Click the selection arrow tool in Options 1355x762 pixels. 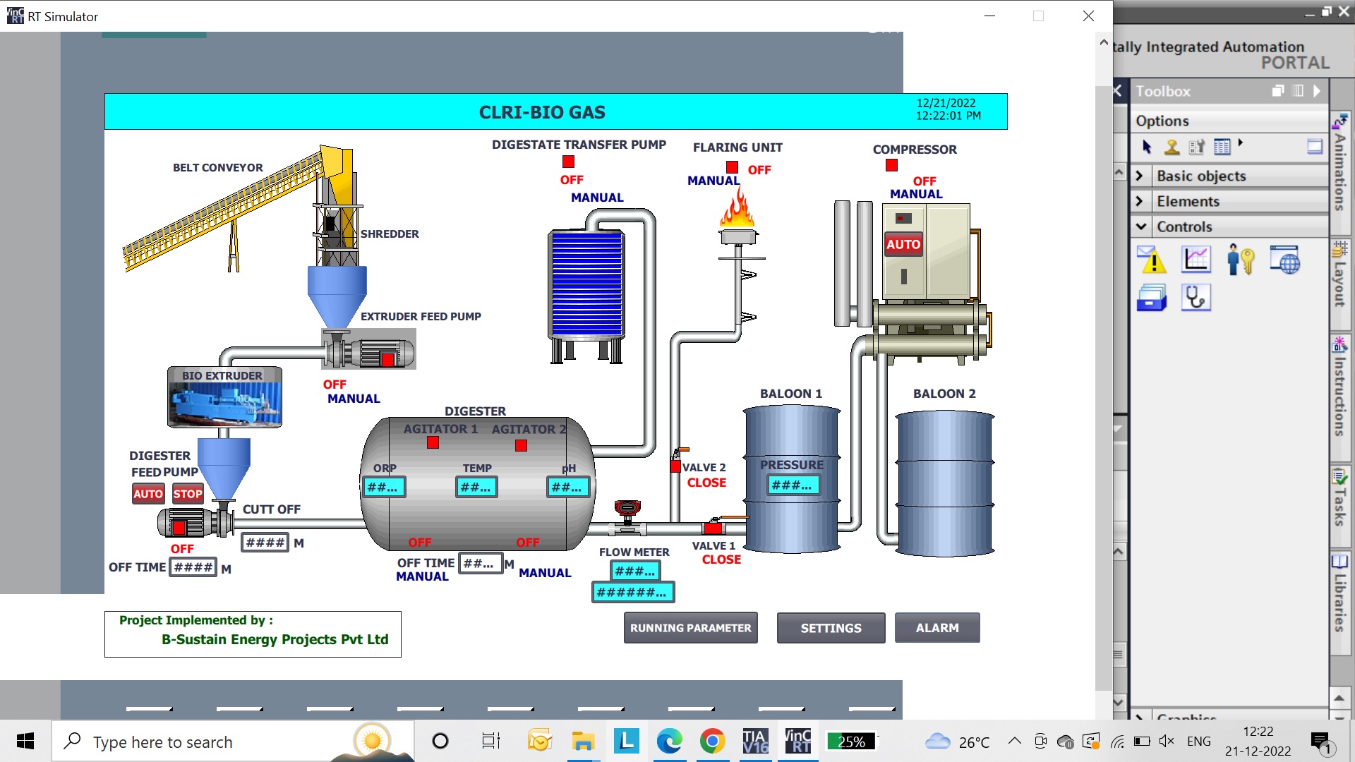tap(1147, 147)
